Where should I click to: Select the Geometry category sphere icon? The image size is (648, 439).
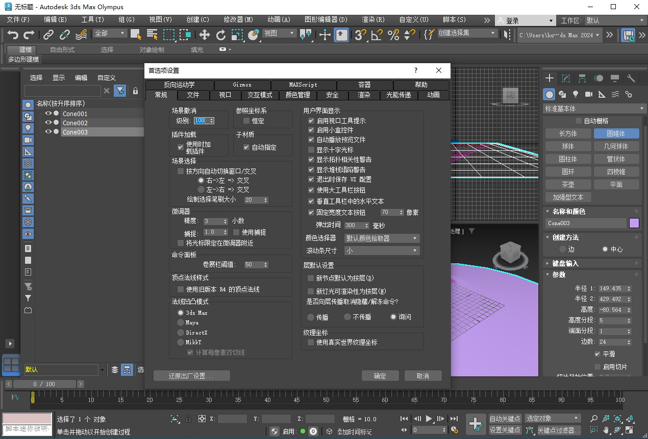(549, 94)
